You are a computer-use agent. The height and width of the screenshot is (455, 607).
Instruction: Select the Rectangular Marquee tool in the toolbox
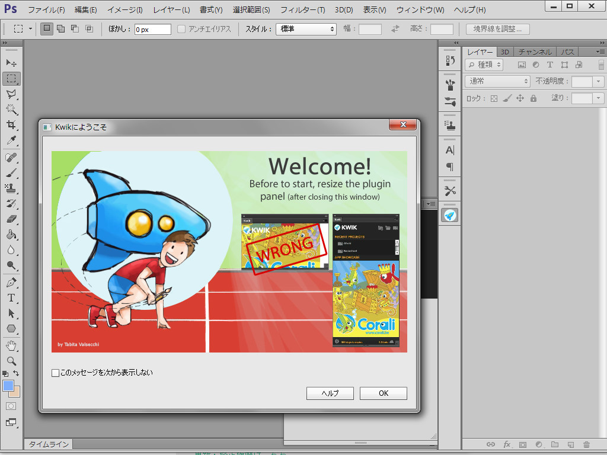click(11, 79)
